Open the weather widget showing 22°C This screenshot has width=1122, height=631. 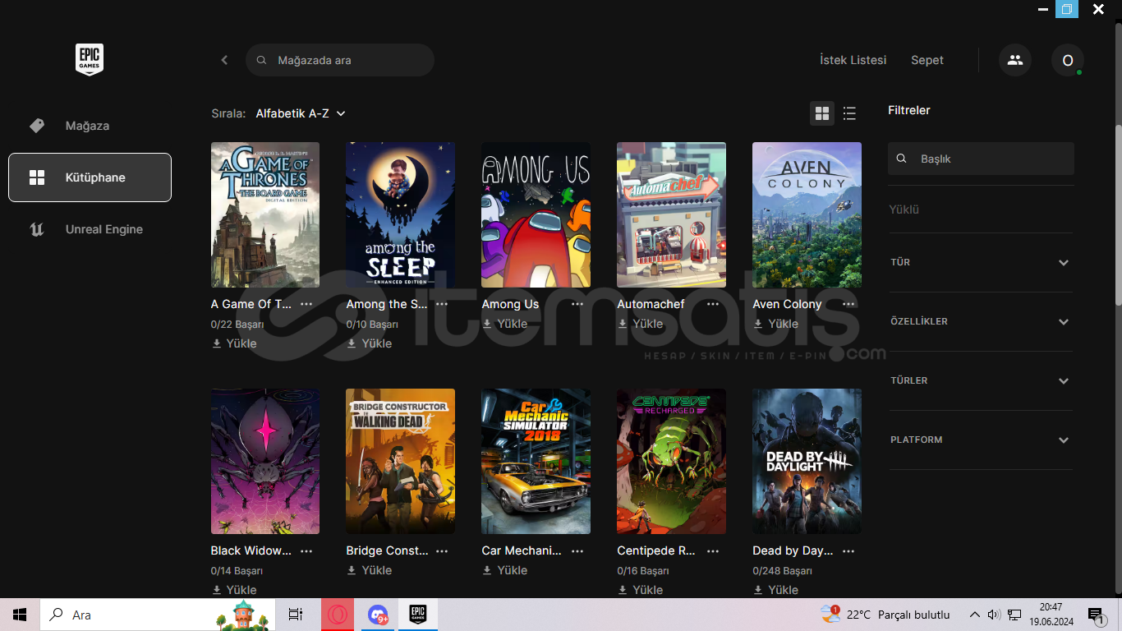click(x=885, y=615)
